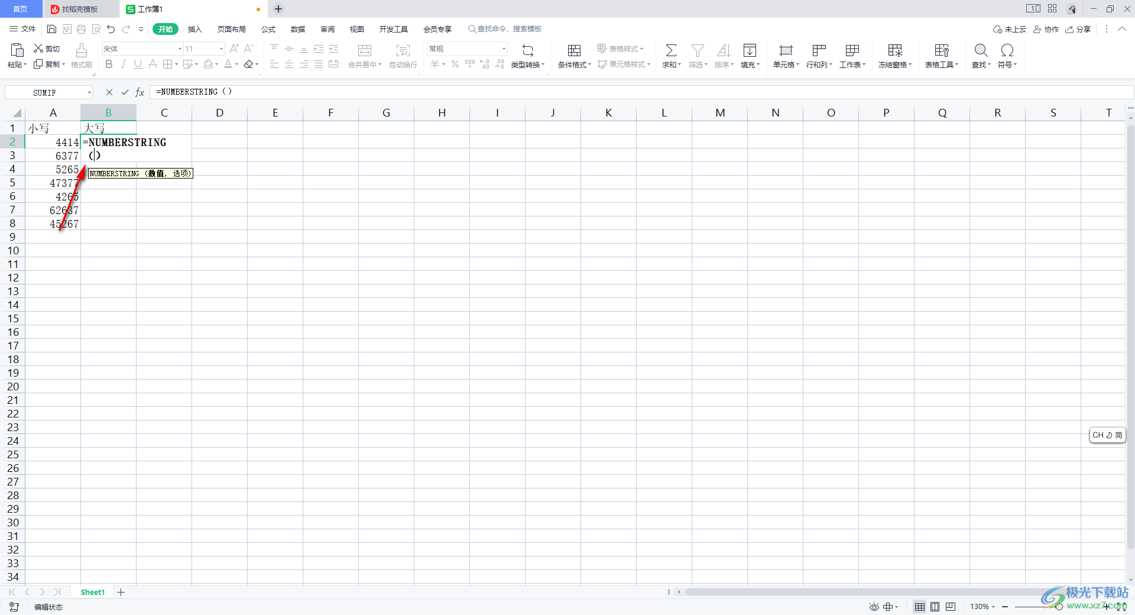Increase font size with A+ icon

[x=234, y=48]
